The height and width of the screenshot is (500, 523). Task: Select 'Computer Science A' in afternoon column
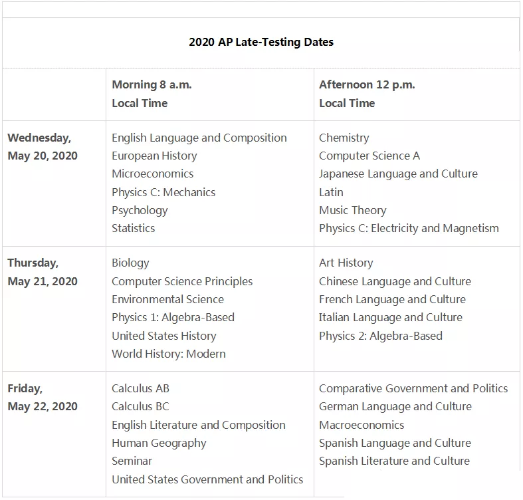369,156
